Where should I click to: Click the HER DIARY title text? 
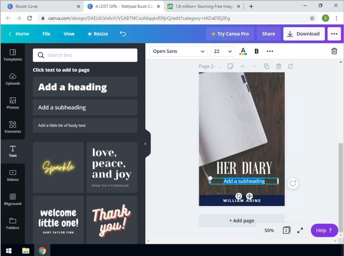tap(244, 168)
